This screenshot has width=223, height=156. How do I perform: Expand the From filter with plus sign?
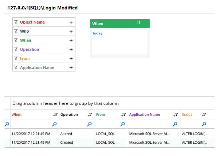tap(71, 58)
